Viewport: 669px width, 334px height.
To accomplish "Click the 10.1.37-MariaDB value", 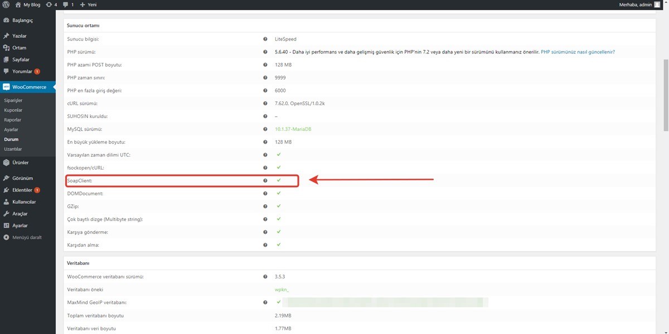I will pos(293,129).
